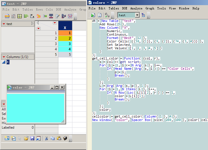Open the test table red triangle menu
Viewport: 208px width, 150px height.
coord(4,24)
